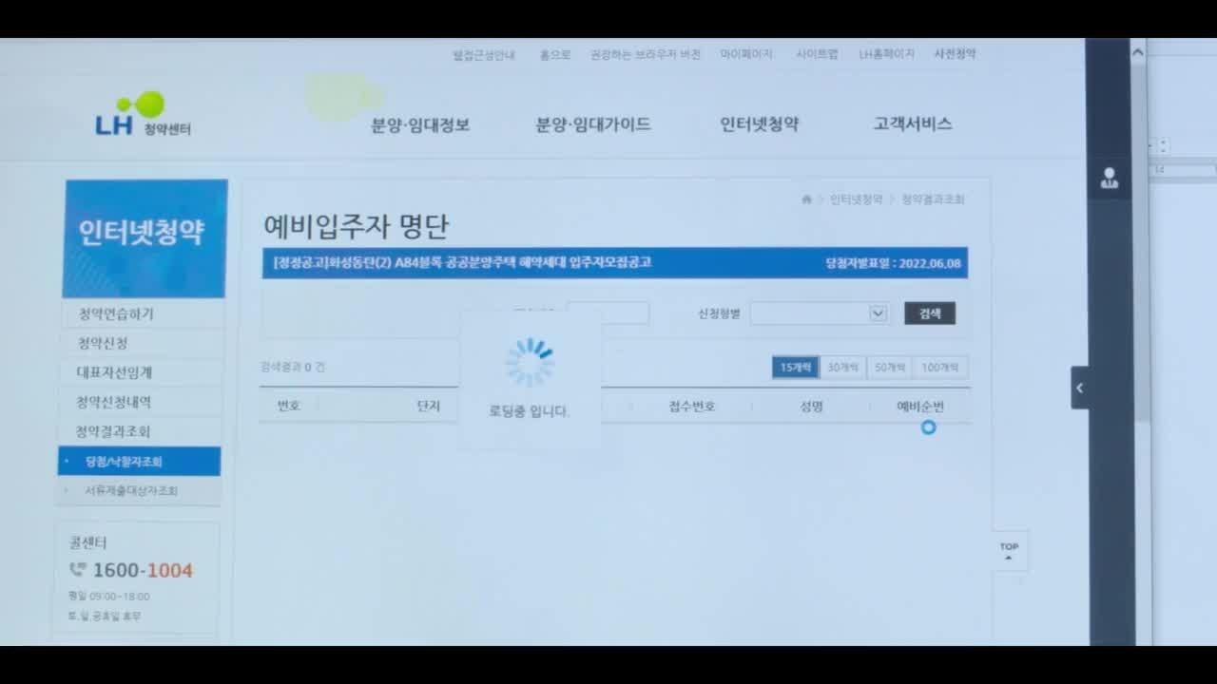Open the 인터넷청약 top menu
1217x684 pixels.
[759, 124]
